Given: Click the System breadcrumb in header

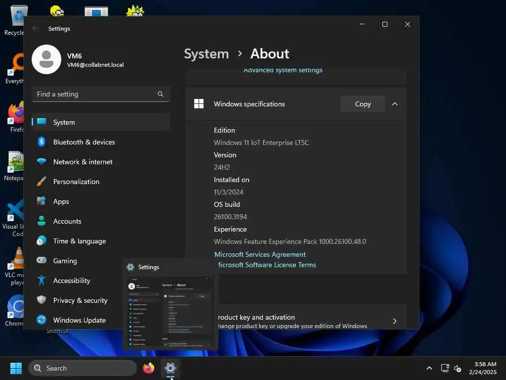Looking at the screenshot, I should click(x=206, y=53).
